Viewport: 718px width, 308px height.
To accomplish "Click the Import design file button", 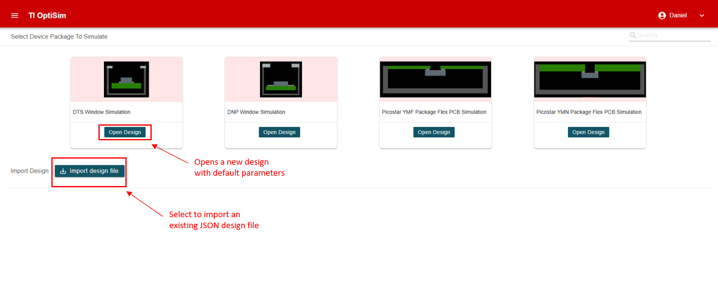I will [90, 171].
